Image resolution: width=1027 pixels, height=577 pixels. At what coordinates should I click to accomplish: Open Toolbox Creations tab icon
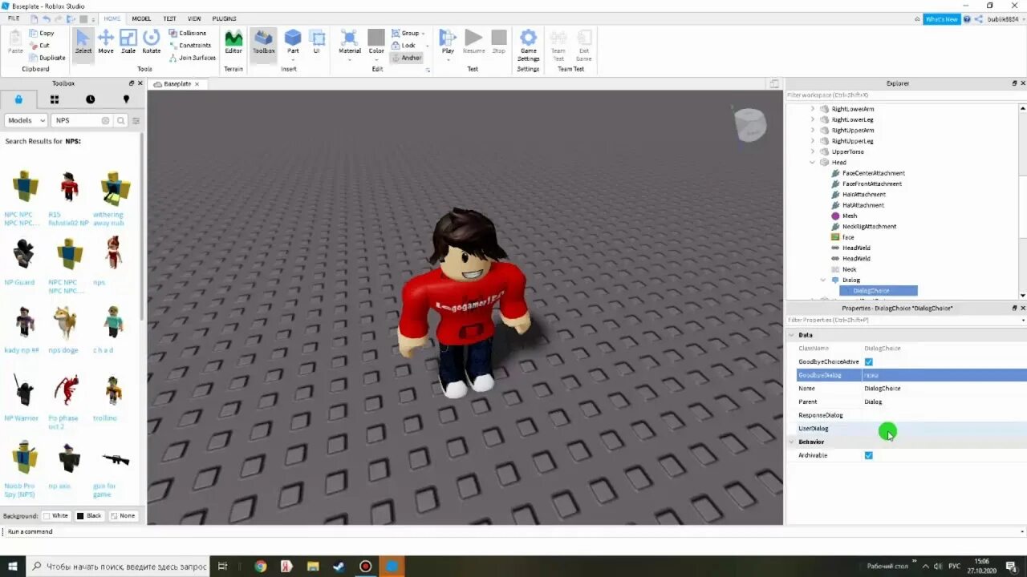tap(126, 99)
